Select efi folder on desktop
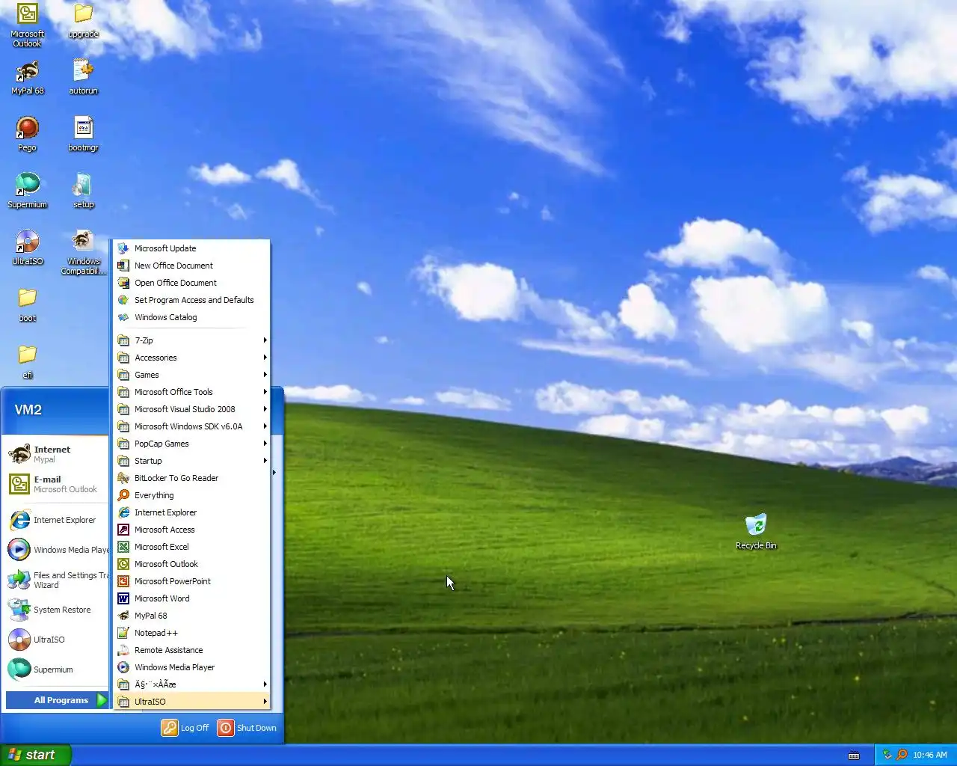The width and height of the screenshot is (957, 766). [28, 362]
